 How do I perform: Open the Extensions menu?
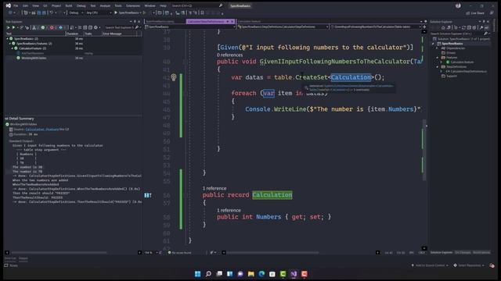pyautogui.click(x=133, y=5)
